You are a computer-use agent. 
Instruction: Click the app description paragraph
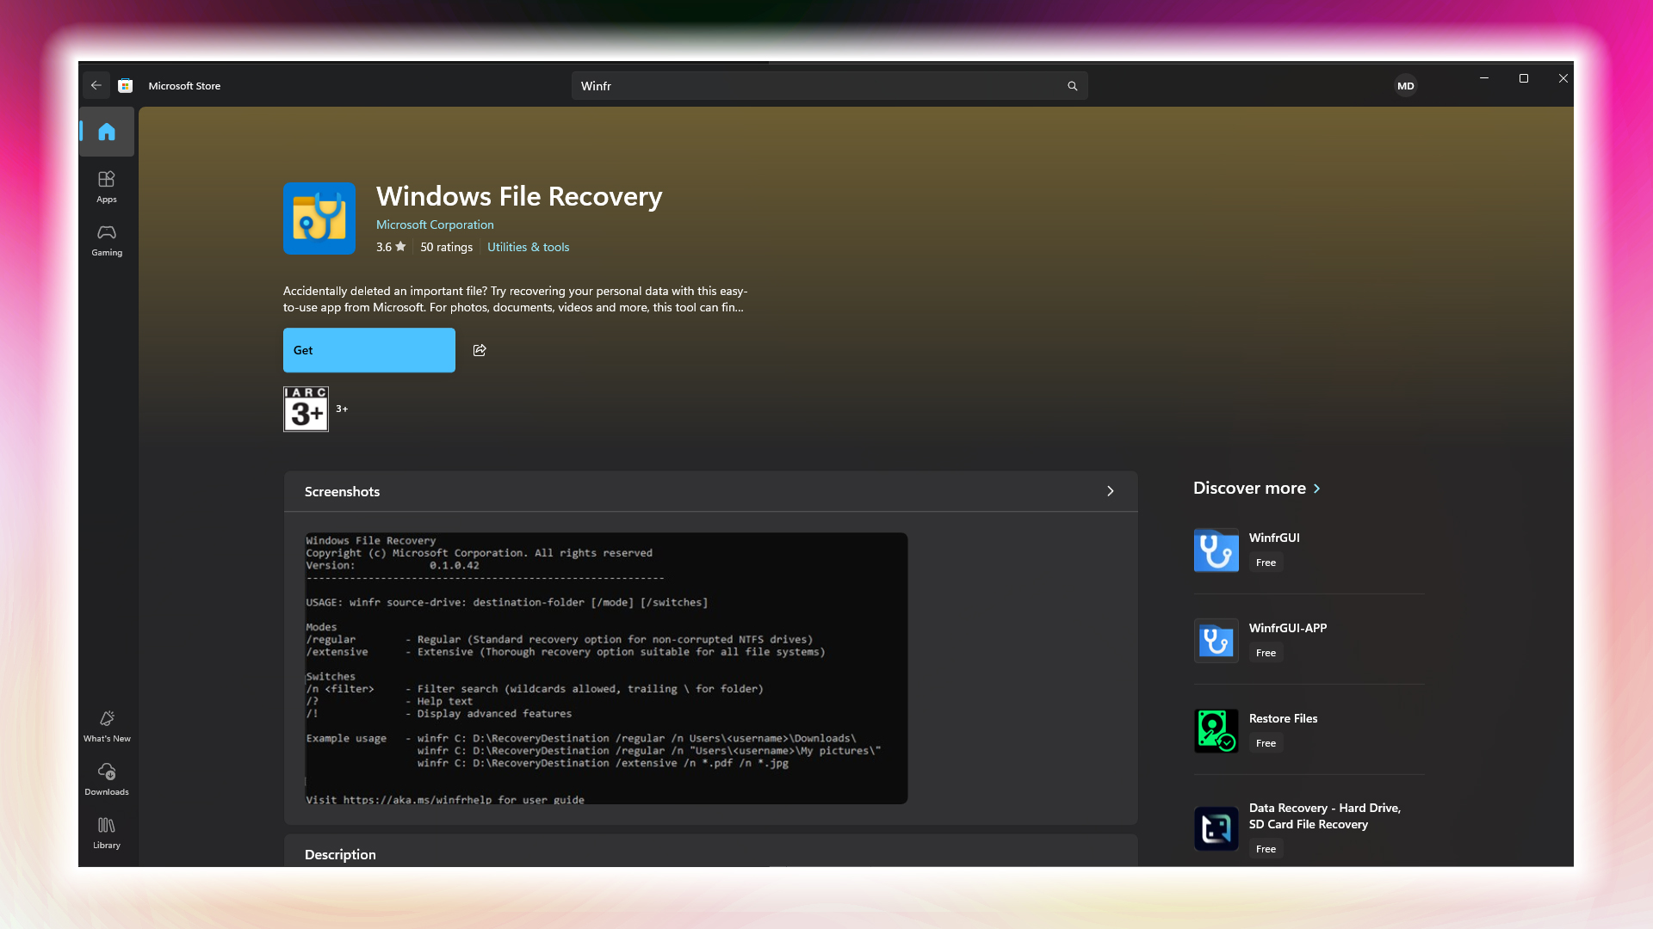[515, 299]
